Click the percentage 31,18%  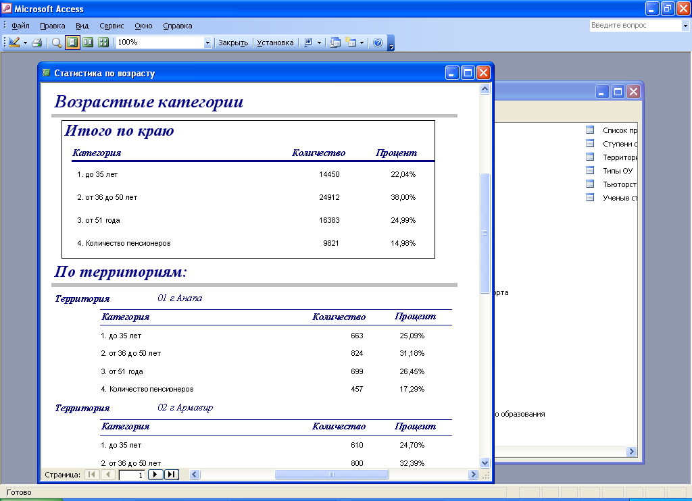click(x=412, y=353)
